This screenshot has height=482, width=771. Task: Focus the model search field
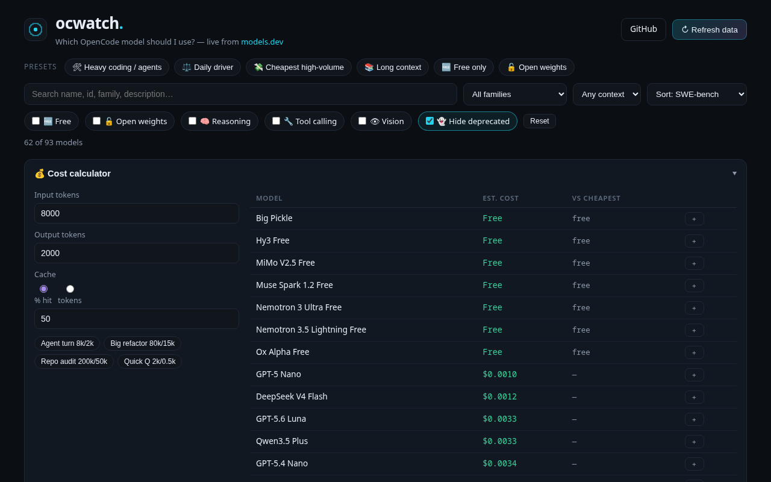[240, 94]
